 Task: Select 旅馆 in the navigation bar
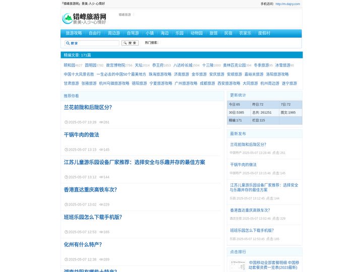pos(213,33)
